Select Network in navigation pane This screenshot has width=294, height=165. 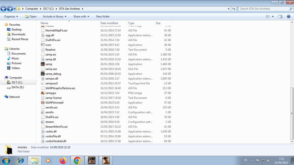coord(14,97)
